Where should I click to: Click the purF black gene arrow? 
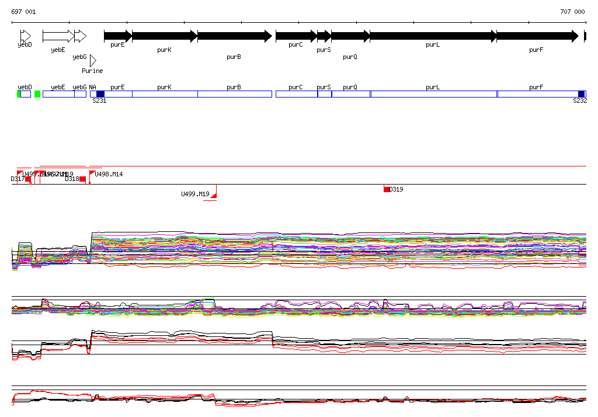coord(537,36)
